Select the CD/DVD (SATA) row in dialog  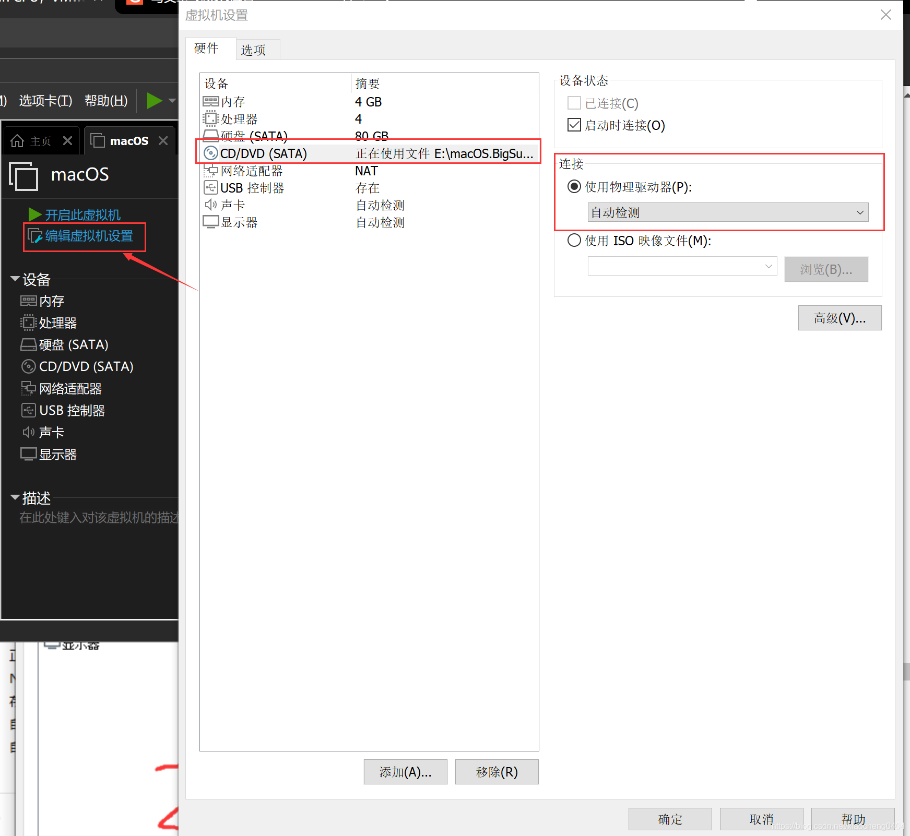pos(369,153)
